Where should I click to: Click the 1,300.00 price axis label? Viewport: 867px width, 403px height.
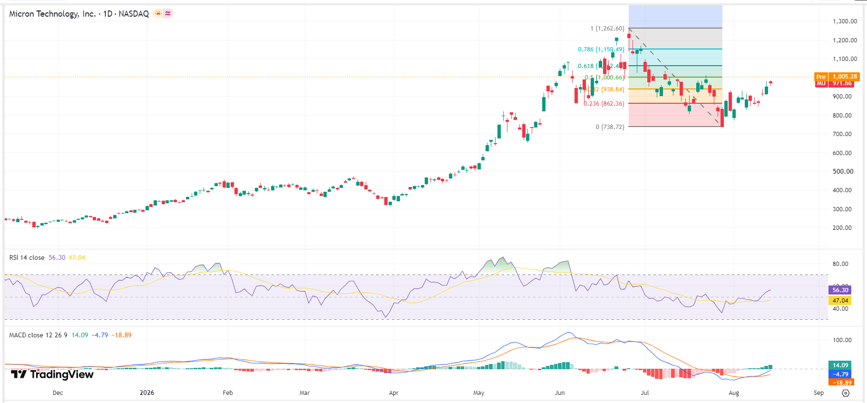point(845,21)
